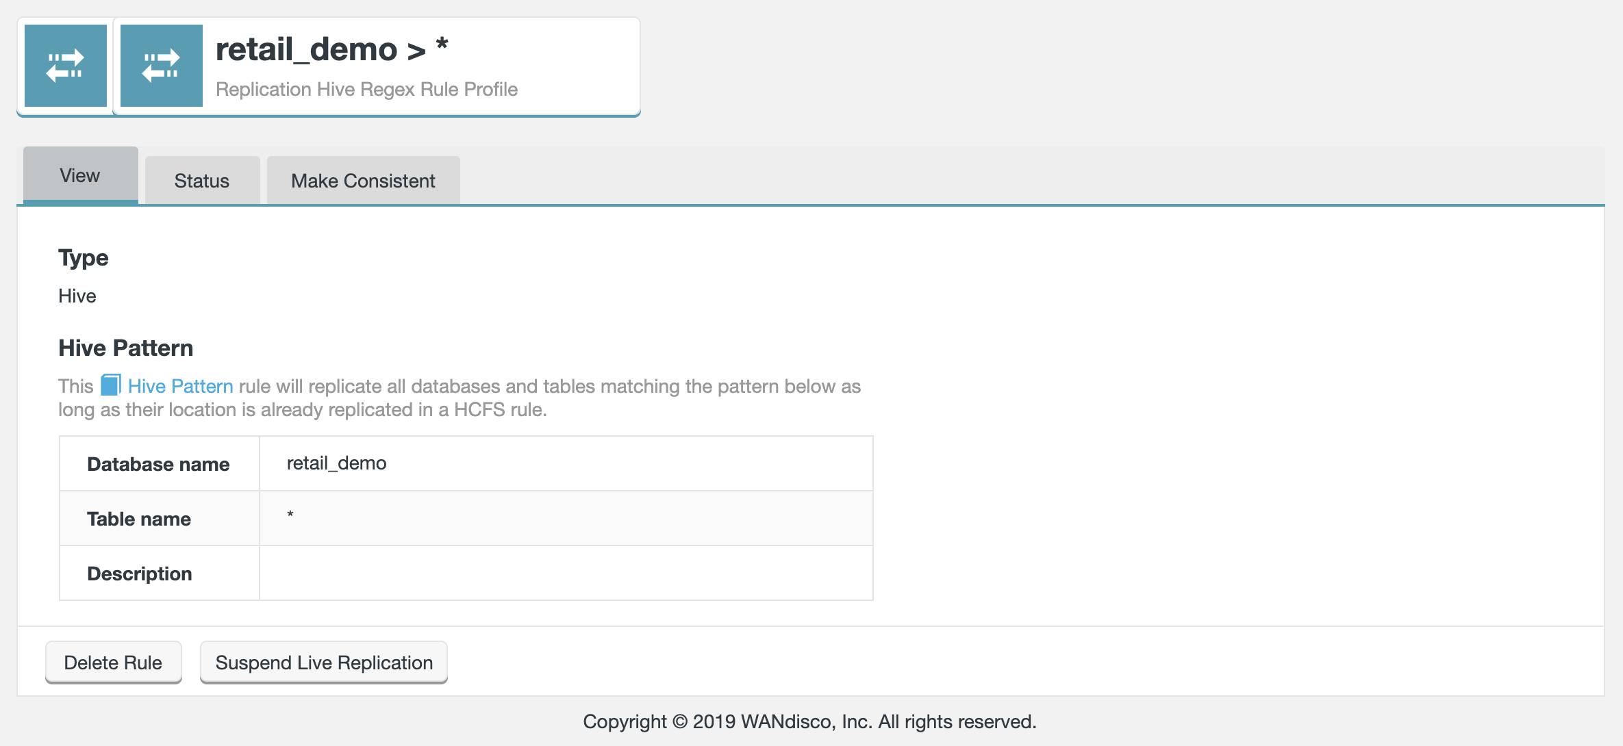Click the Replication Hive Regex Rule Profile subtitle
Viewport: 1623px width, 746px height.
(366, 89)
